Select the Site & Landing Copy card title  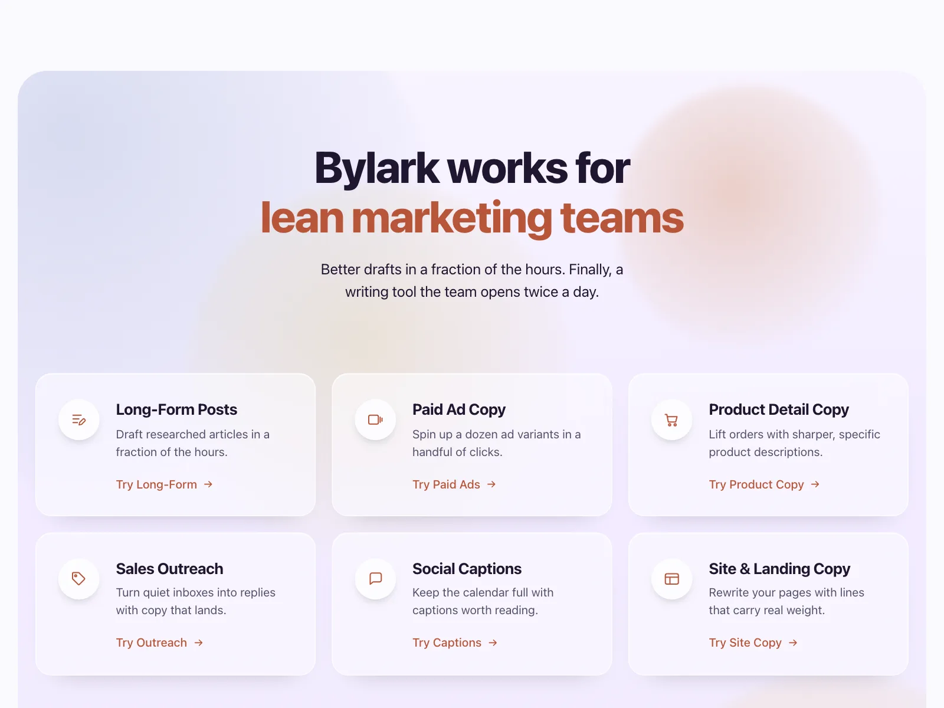pos(779,569)
